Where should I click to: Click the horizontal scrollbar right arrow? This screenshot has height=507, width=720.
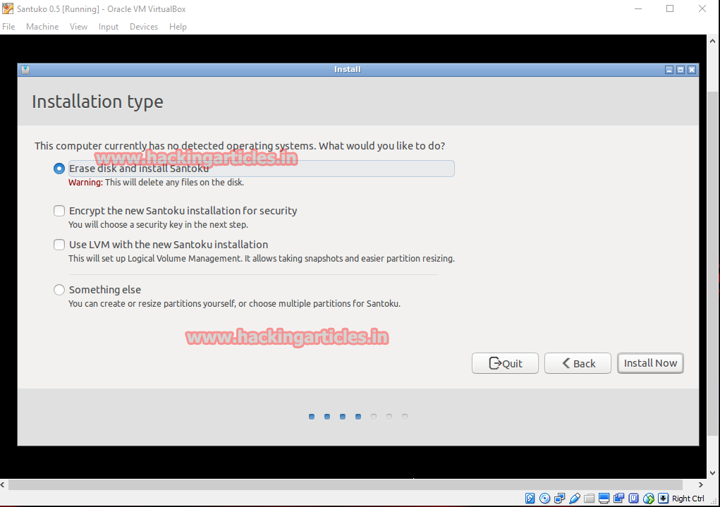(701, 484)
